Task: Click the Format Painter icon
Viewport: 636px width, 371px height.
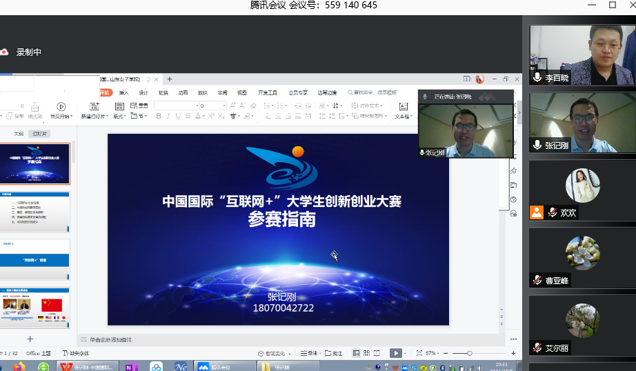Action: coord(34,108)
